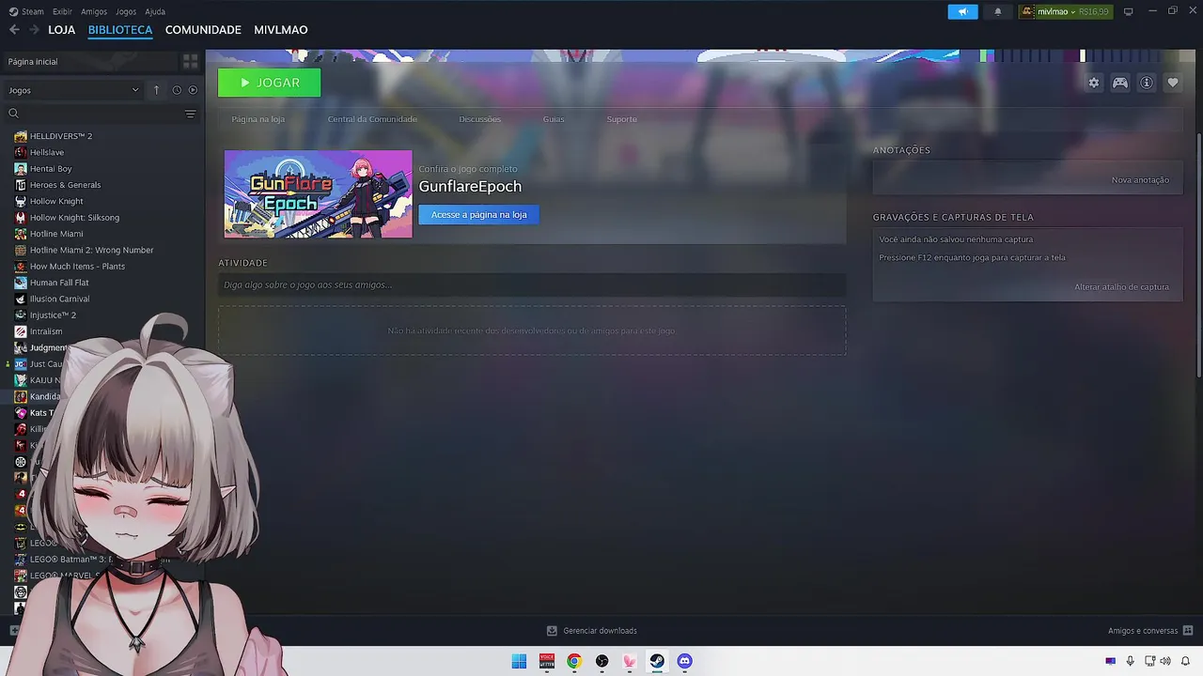Viewport: 1203px width, 676px height.
Task: Open the notifications bell in Steam
Action: [998, 11]
